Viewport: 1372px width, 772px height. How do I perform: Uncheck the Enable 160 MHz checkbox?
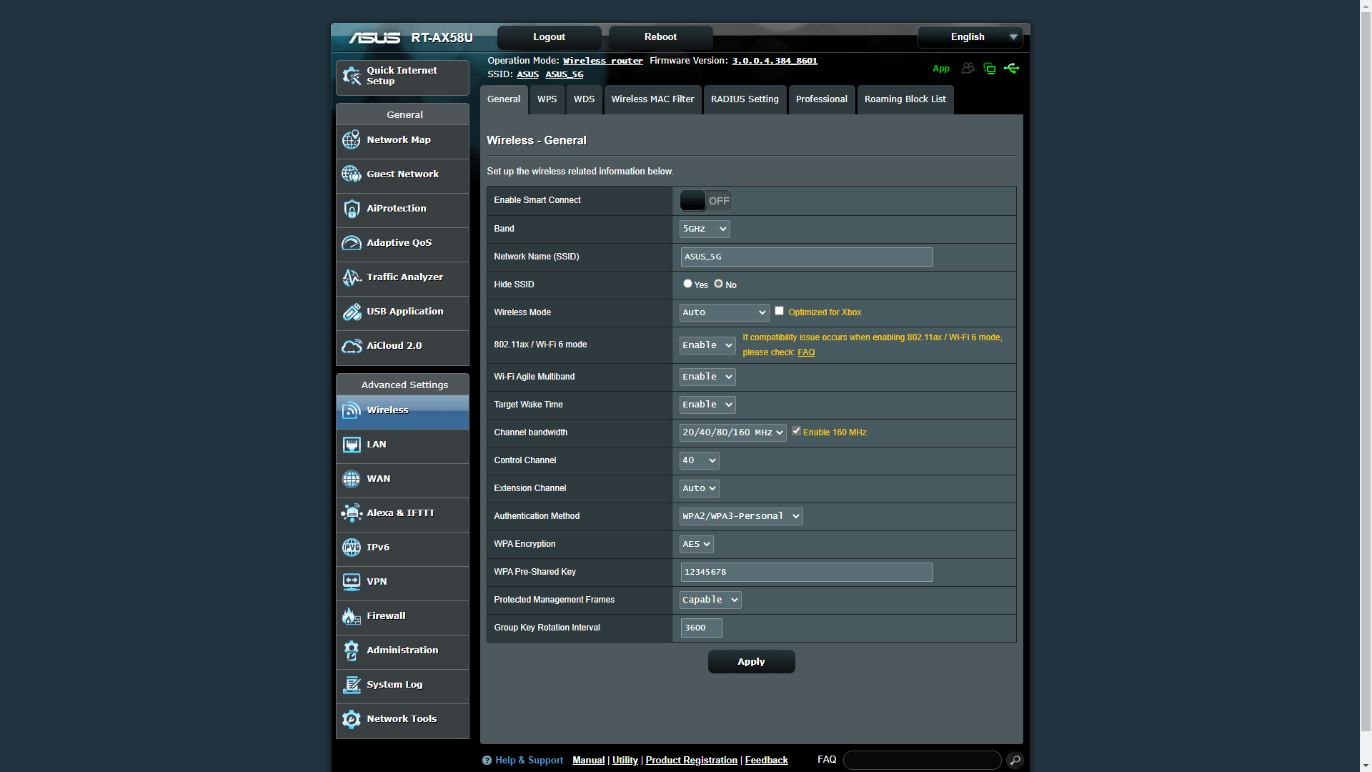click(796, 431)
